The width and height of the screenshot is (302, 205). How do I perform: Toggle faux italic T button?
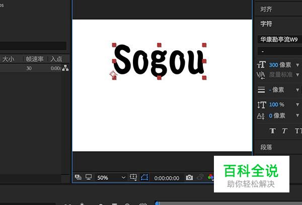click(284, 131)
